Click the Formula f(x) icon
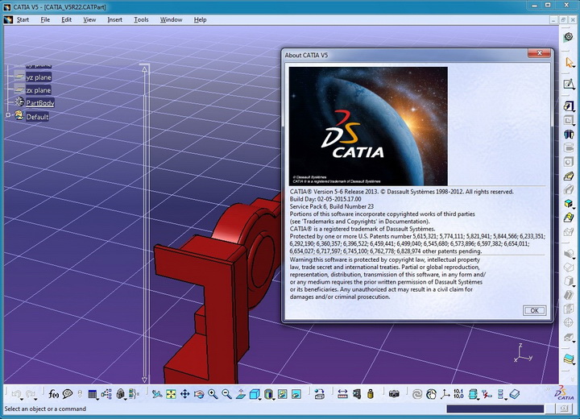The height and width of the screenshot is (419, 580). pyautogui.click(x=54, y=394)
